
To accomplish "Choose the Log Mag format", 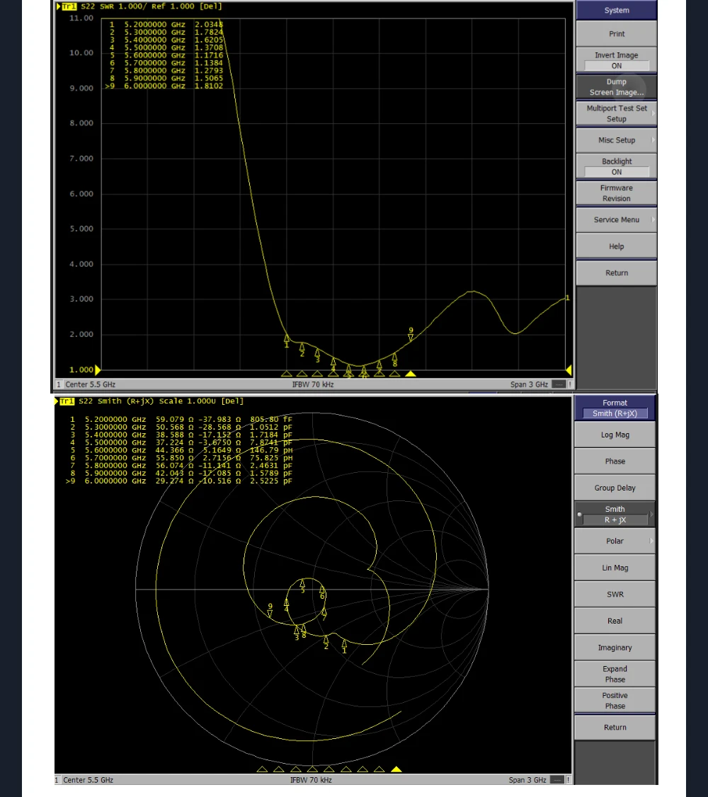I will click(x=615, y=435).
